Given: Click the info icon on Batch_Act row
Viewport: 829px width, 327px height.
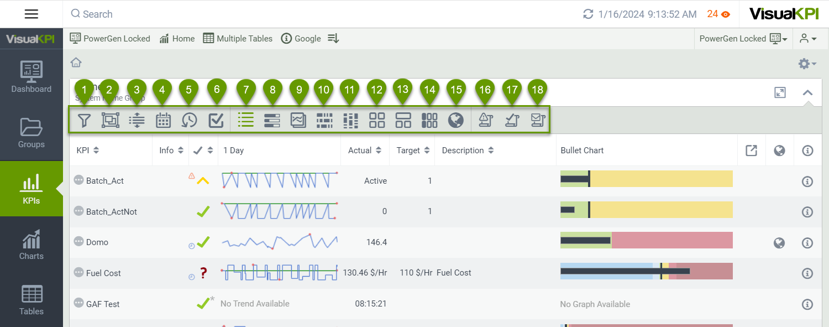Looking at the screenshot, I should coord(807,181).
